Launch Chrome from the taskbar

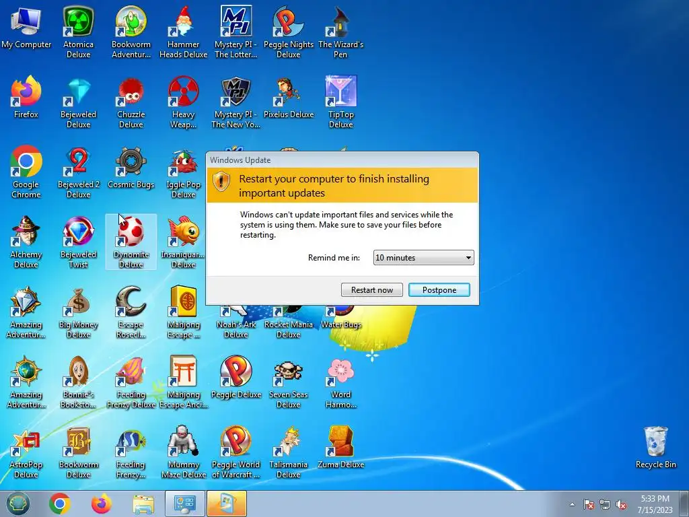[60, 504]
